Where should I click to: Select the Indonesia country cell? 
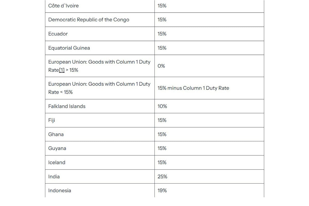pyautogui.click(x=100, y=191)
